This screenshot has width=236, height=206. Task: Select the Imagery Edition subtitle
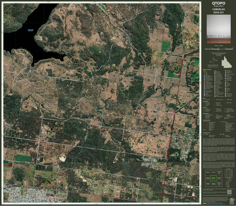pyautogui.click(x=218, y=6)
